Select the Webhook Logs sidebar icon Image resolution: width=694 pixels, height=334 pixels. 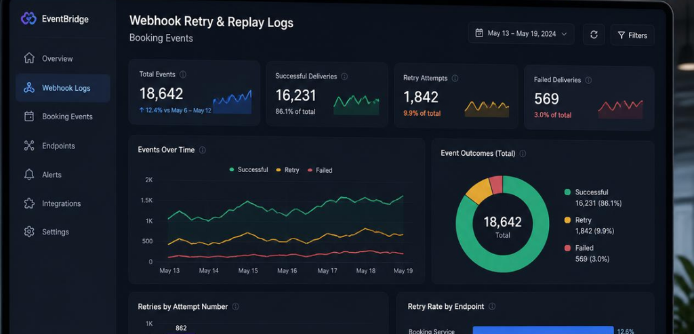(29, 87)
